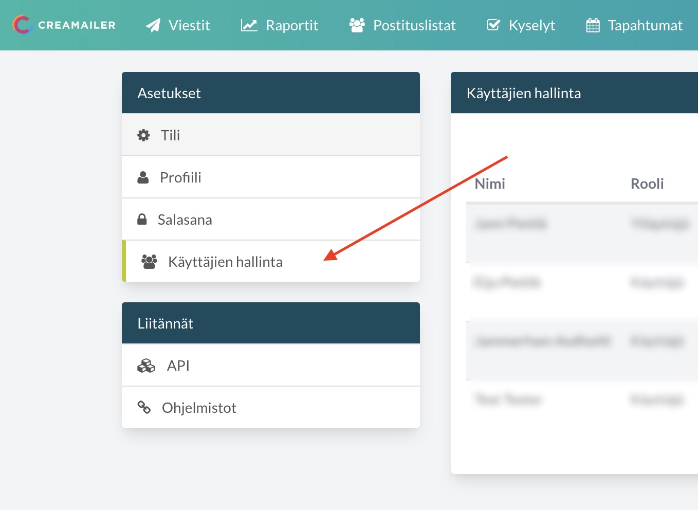
Task: Click the lock icon next to Salasana
Action: (142, 220)
